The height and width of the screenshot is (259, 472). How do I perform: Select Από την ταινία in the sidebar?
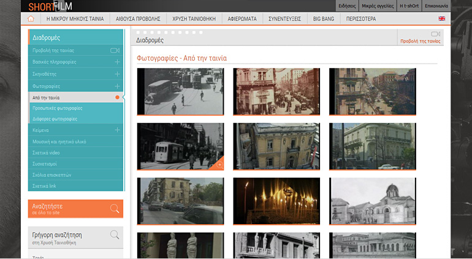pyautogui.click(x=76, y=97)
